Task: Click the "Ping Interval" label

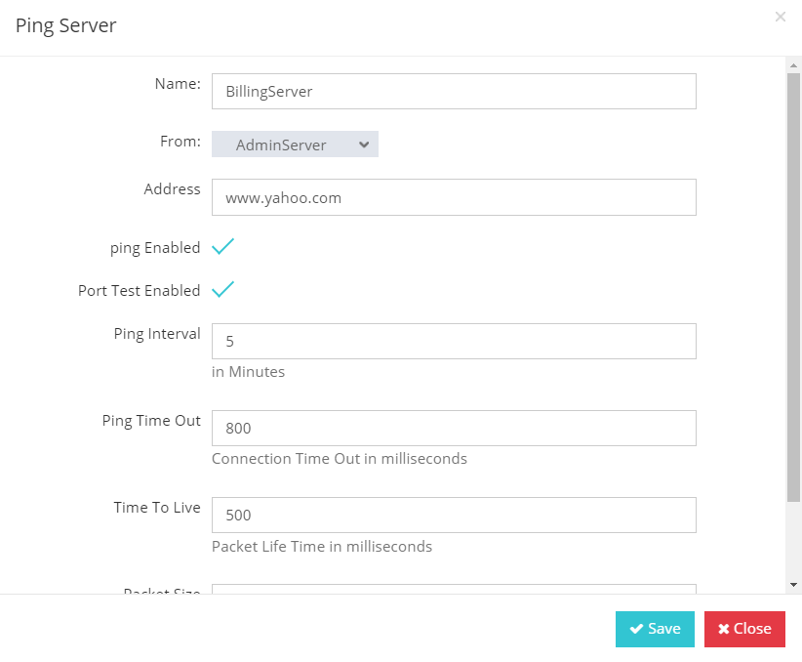Action: [x=157, y=334]
